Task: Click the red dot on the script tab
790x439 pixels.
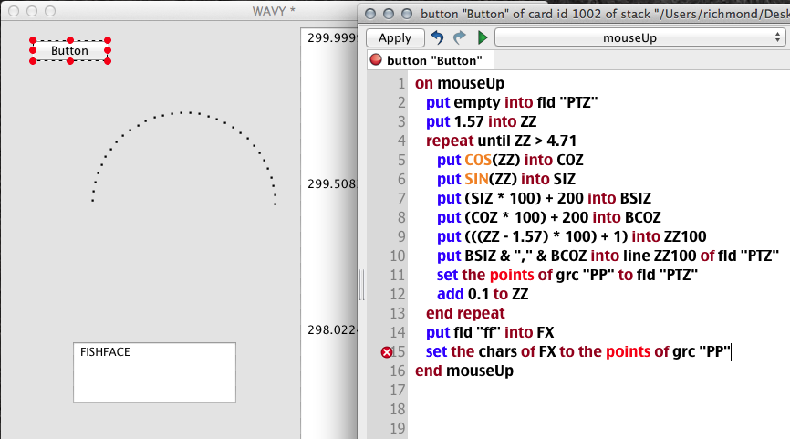Action: 376,61
